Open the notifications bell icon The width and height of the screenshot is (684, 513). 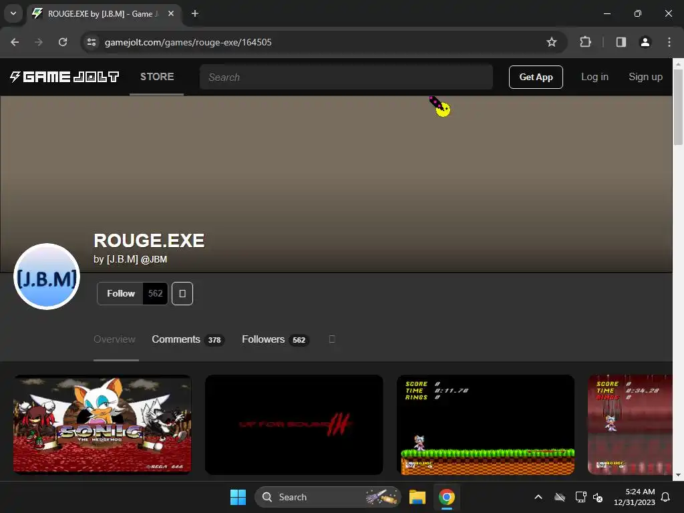tap(666, 497)
